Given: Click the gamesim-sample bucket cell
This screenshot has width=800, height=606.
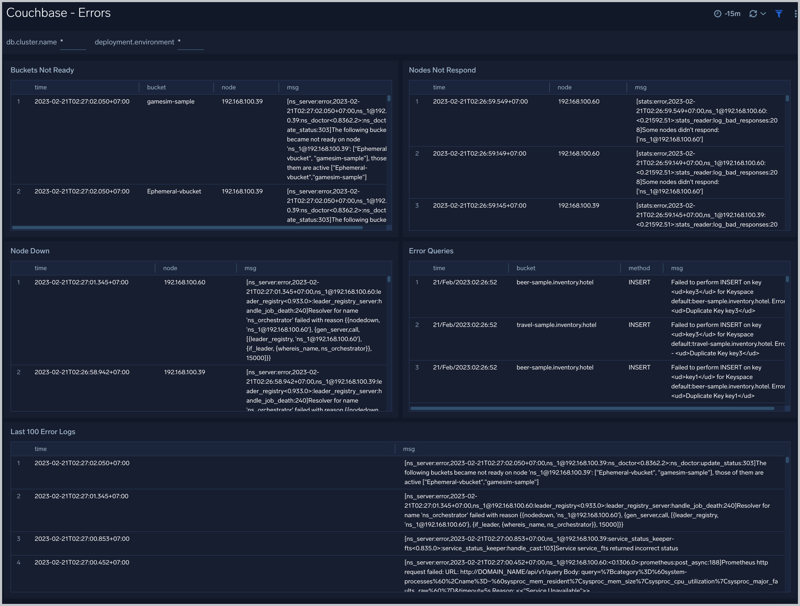Looking at the screenshot, I should (171, 102).
